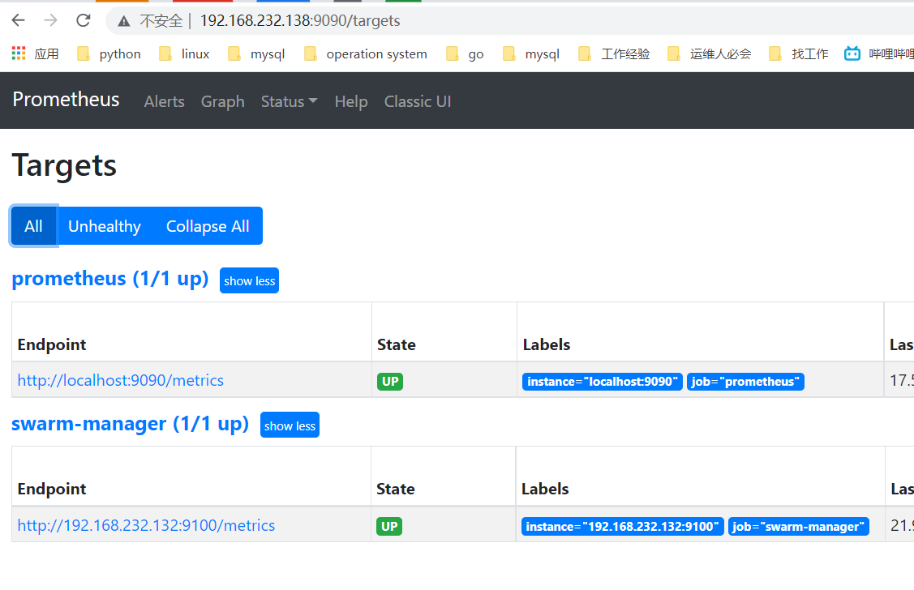Screen dimensions: 914x590
Task: Click the Targets page heading
Action: (64, 166)
